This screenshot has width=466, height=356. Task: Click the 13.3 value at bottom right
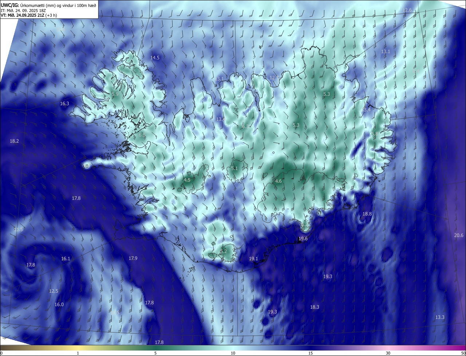pos(440,317)
